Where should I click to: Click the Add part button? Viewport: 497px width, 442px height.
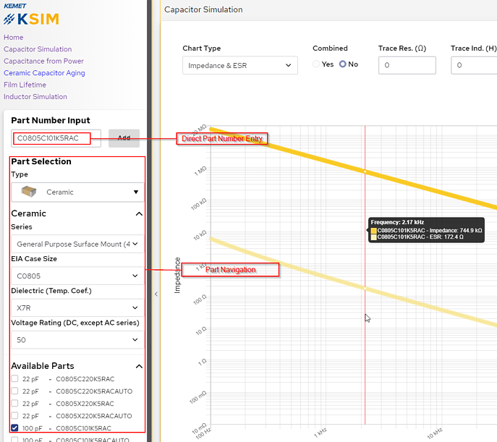124,138
